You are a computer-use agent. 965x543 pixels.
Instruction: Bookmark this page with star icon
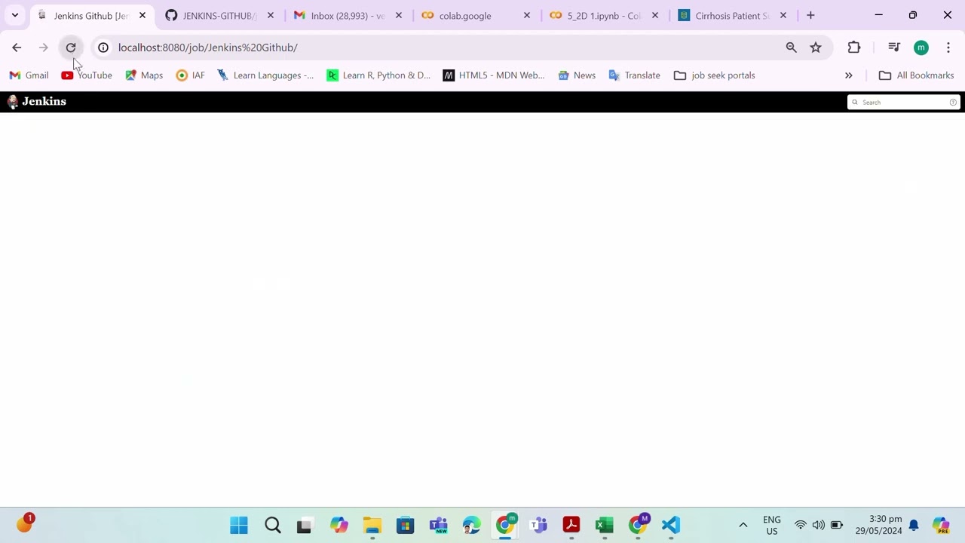816,48
